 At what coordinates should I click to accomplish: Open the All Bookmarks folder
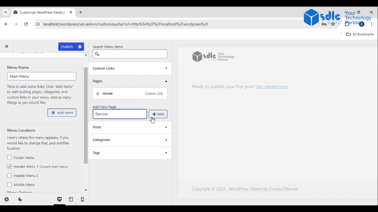360,34
